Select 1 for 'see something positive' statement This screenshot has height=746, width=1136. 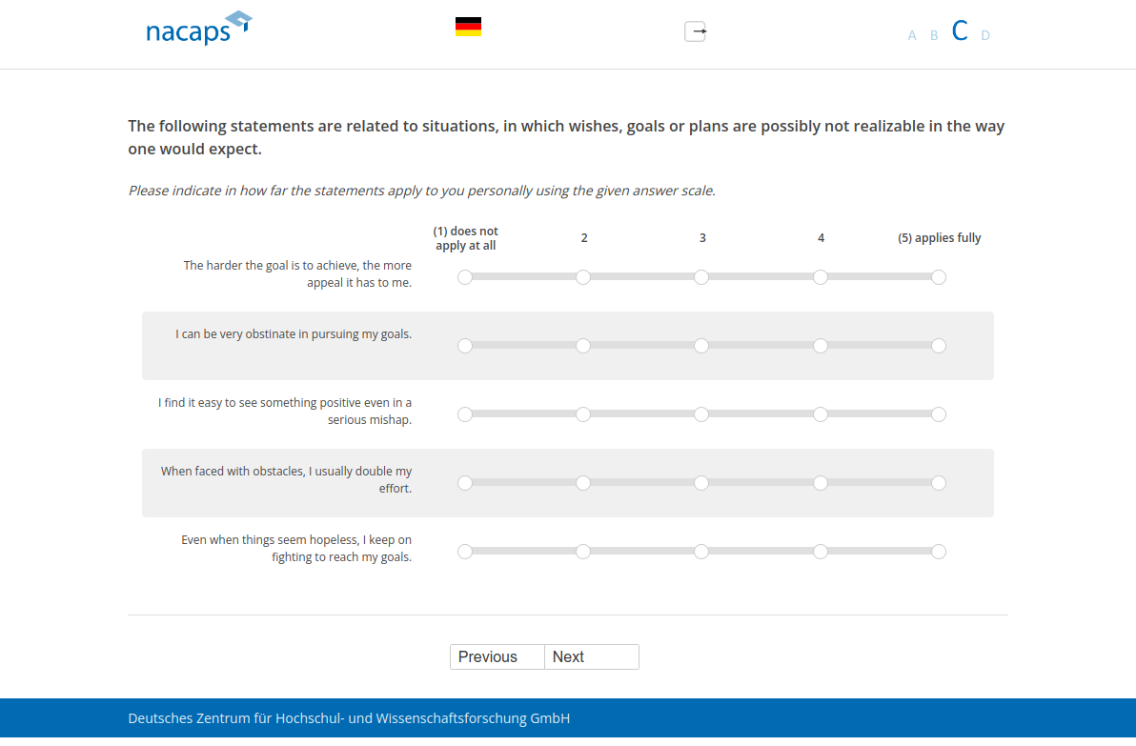point(465,414)
